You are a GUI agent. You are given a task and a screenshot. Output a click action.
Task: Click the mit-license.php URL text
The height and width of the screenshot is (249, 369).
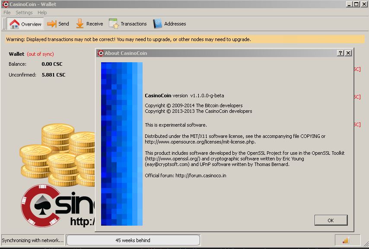pyautogui.click(x=200, y=142)
